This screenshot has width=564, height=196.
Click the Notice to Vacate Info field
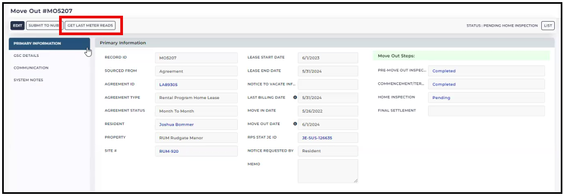click(328, 84)
